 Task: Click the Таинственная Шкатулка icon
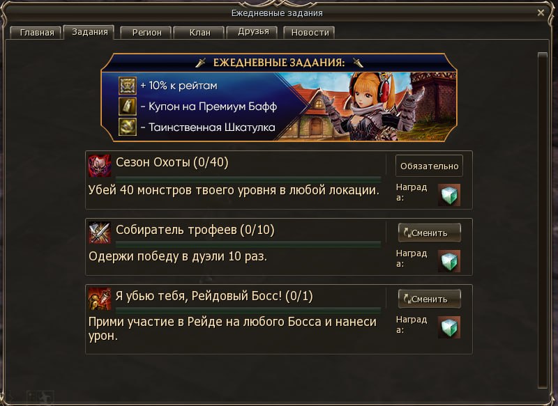pos(128,127)
